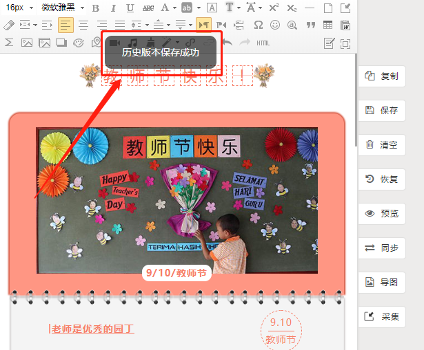Apply the ab background highlight color
The width and height of the screenshot is (424, 350).
[x=187, y=8]
